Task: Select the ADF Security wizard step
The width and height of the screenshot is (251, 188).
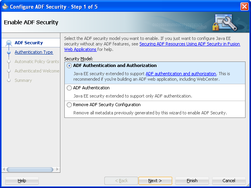Action: 29,43
